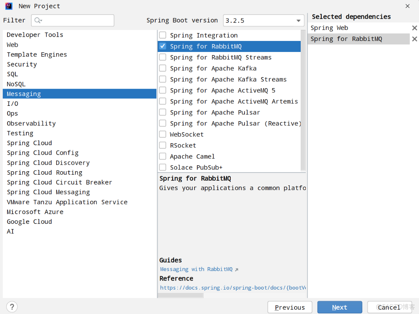Check the Spring Integration checkbox
Screen dimensions: 419x314
(162, 35)
